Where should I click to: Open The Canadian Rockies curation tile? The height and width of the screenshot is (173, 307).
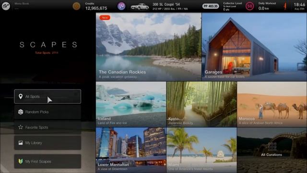pyautogui.click(x=149, y=47)
